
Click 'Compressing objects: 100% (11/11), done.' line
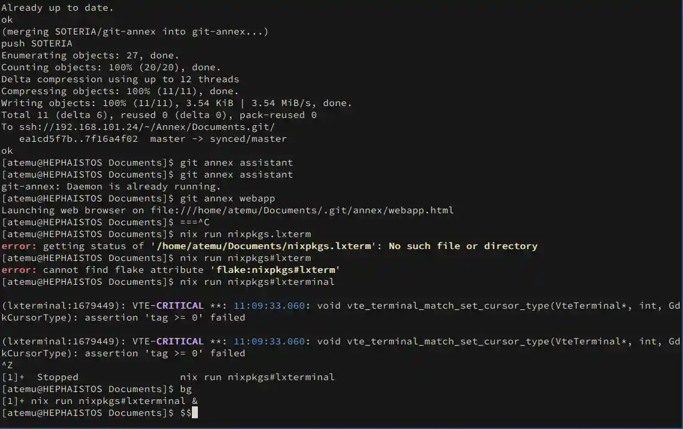pos(120,91)
